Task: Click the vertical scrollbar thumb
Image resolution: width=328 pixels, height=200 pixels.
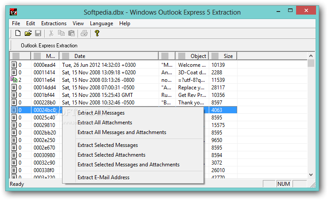Action: (x=311, y=63)
